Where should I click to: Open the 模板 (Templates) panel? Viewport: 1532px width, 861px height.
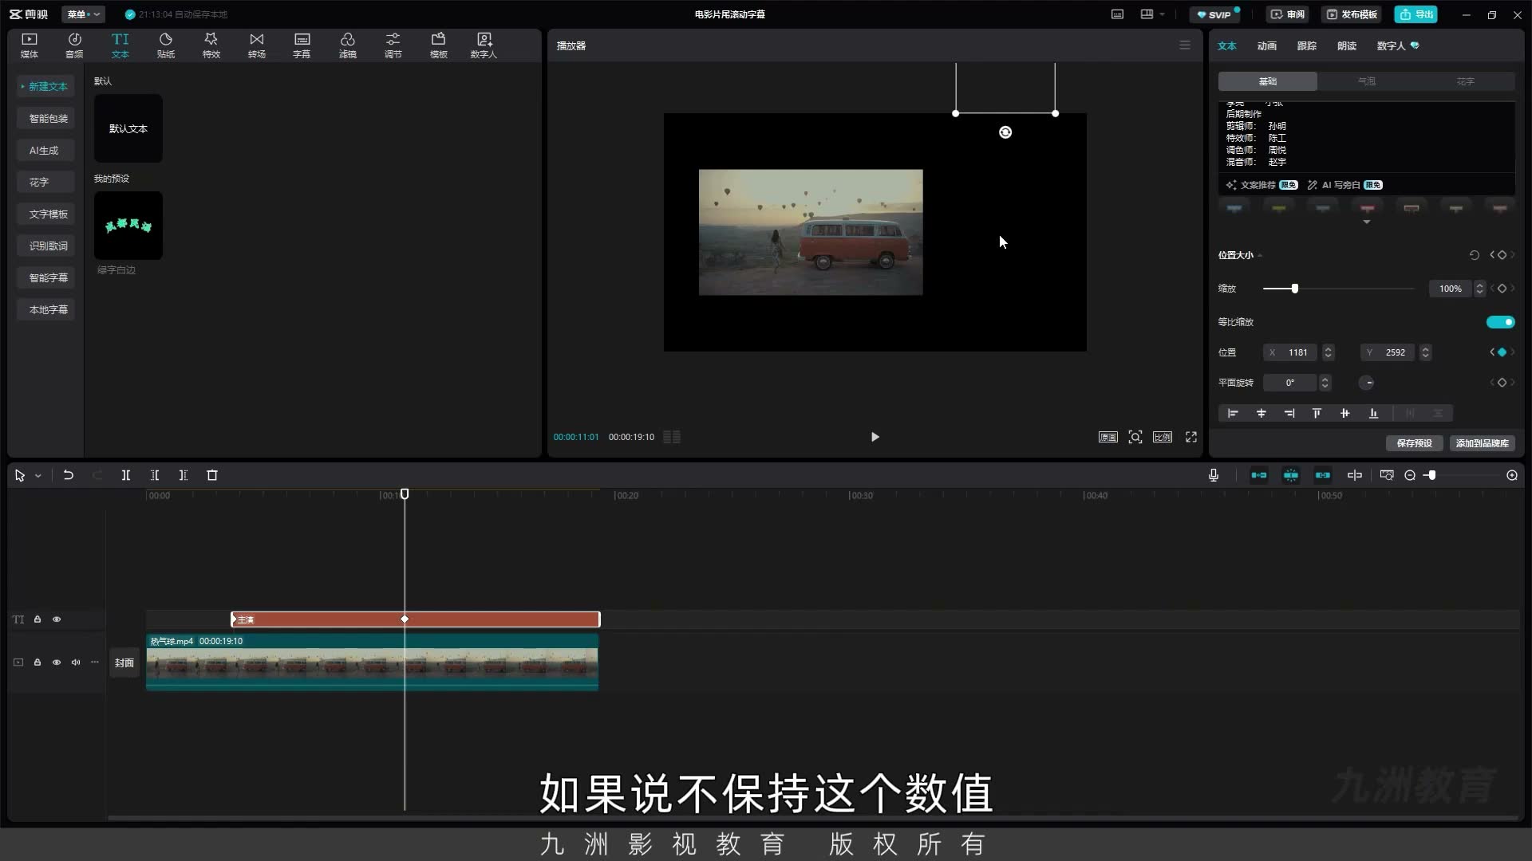[x=439, y=45]
